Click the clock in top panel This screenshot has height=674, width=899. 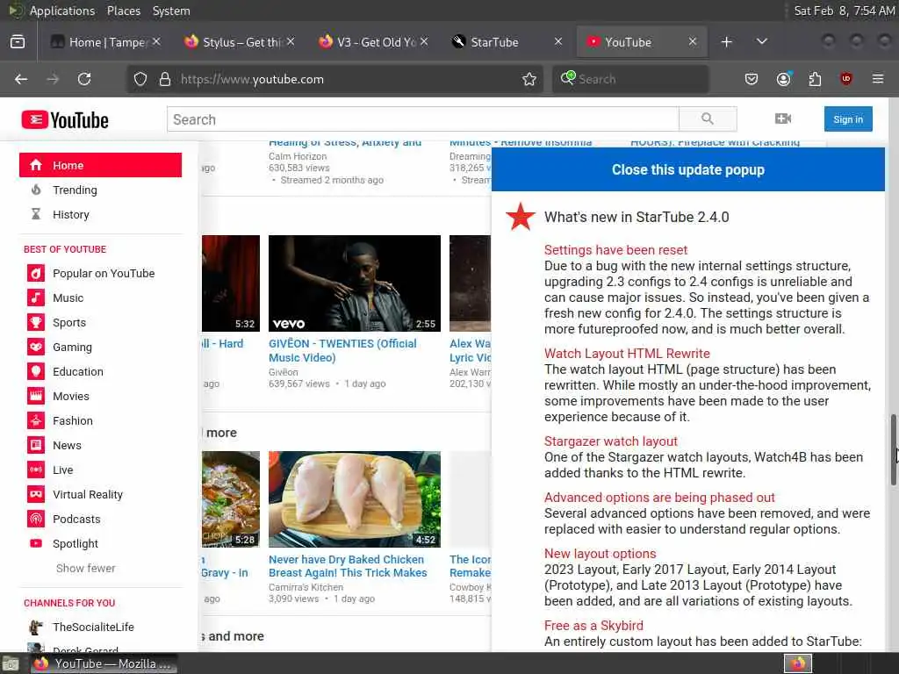[844, 11]
